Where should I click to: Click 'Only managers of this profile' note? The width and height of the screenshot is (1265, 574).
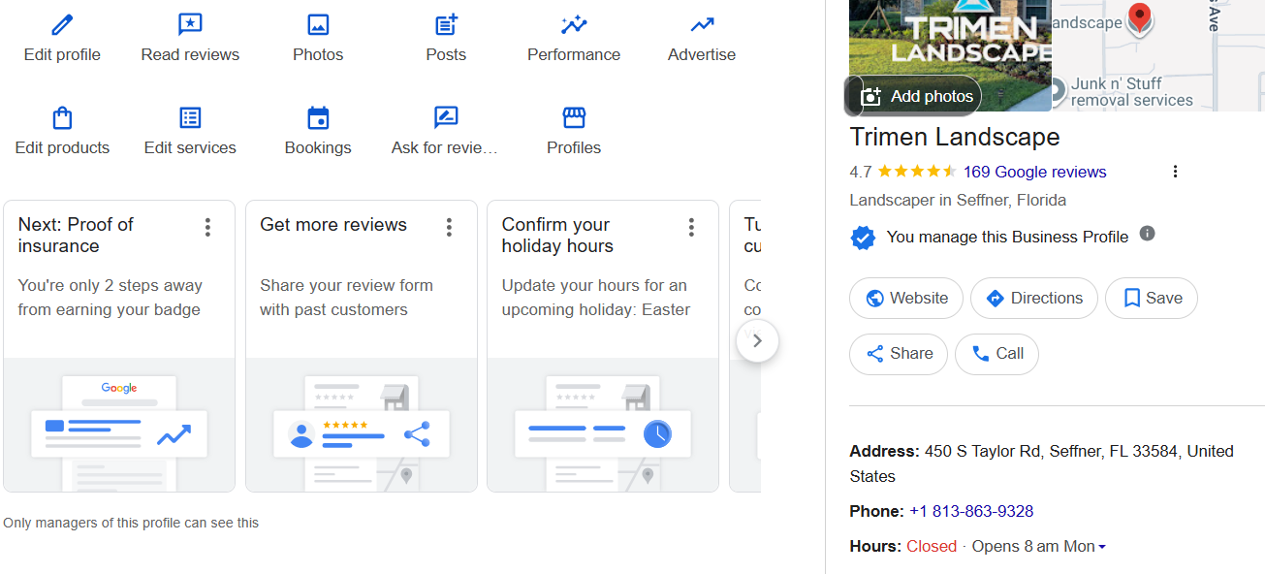coord(131,523)
